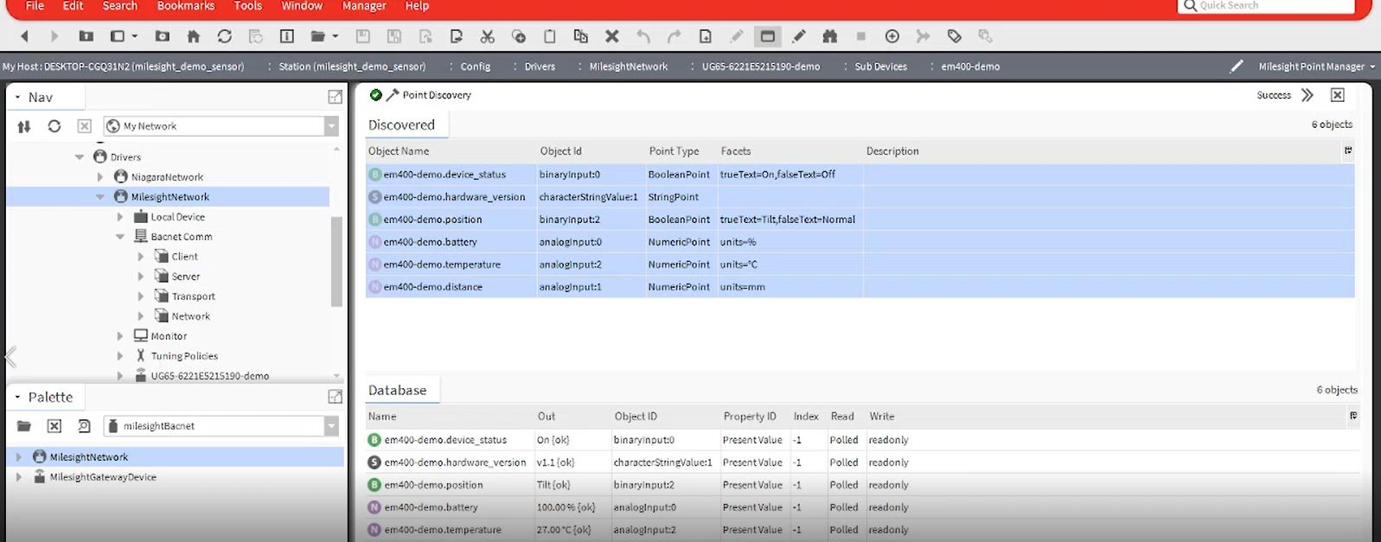Click the Palette panel maximize icon

point(335,397)
